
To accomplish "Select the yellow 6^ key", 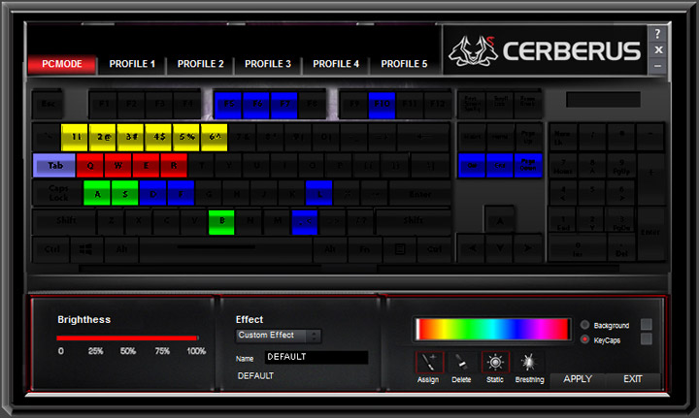I will (214, 137).
